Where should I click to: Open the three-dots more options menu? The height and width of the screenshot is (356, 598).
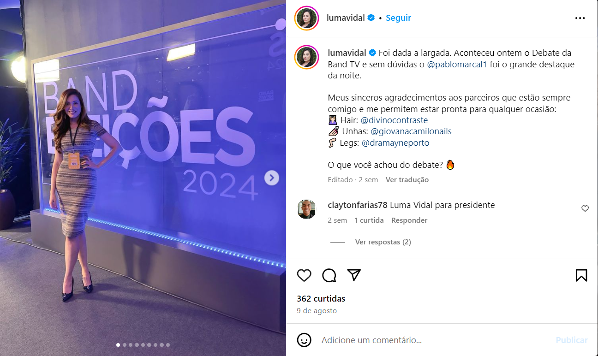pos(580,18)
